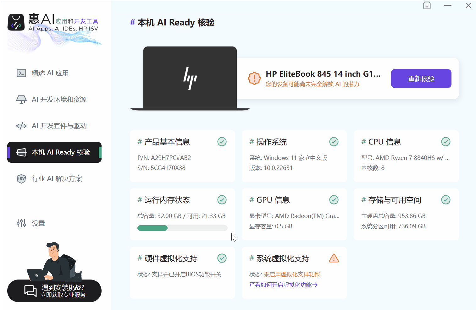Click the 重新核验 button
The height and width of the screenshot is (310, 476).
(x=421, y=79)
